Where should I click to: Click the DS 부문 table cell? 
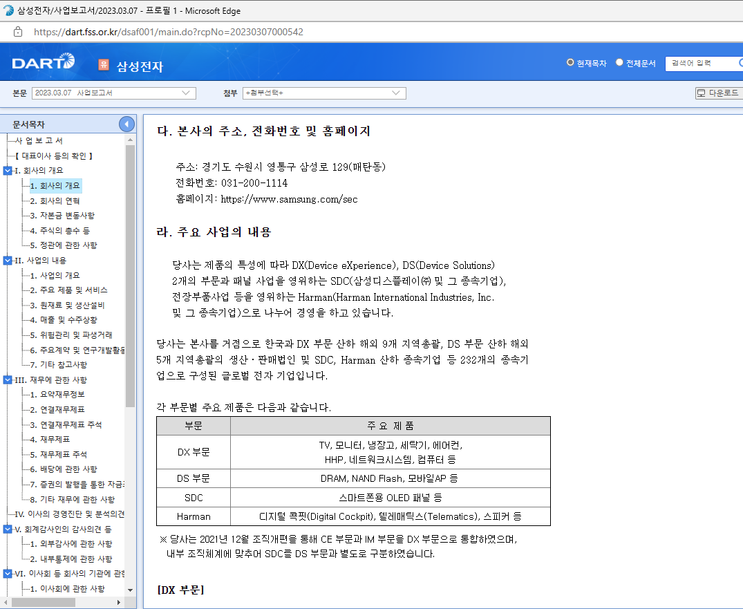(194, 478)
